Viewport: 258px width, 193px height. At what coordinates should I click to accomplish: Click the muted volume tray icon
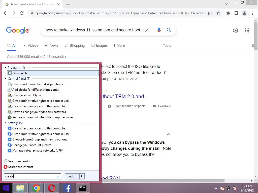tap(222, 188)
